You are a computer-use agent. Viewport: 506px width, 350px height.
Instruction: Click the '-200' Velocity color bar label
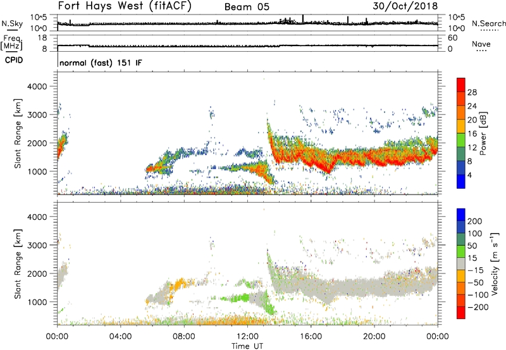(x=478, y=307)
